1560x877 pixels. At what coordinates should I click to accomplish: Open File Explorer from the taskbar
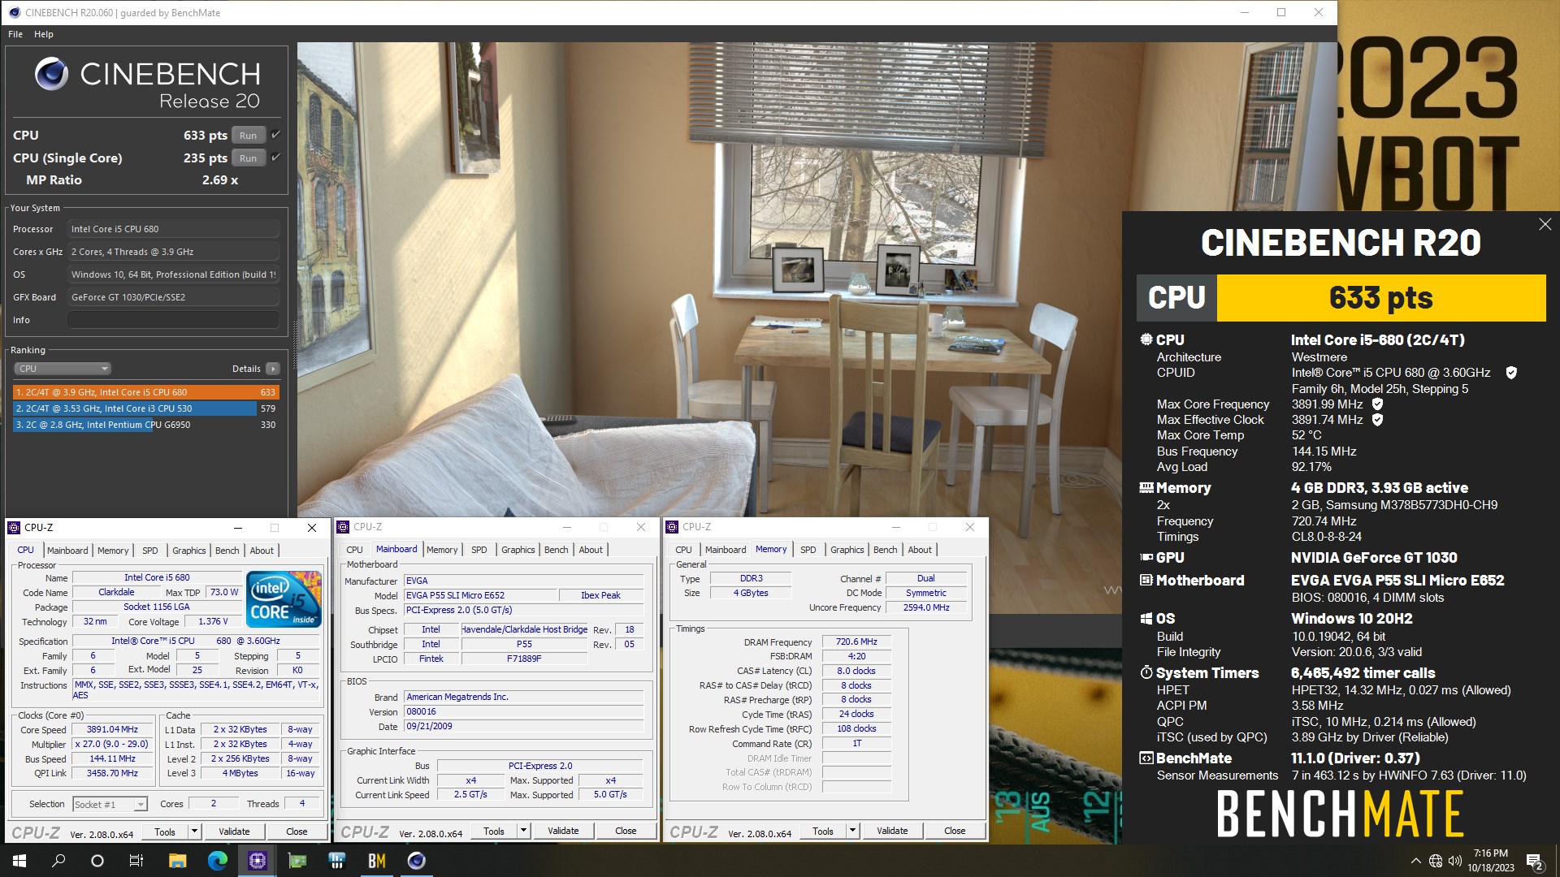pyautogui.click(x=177, y=861)
